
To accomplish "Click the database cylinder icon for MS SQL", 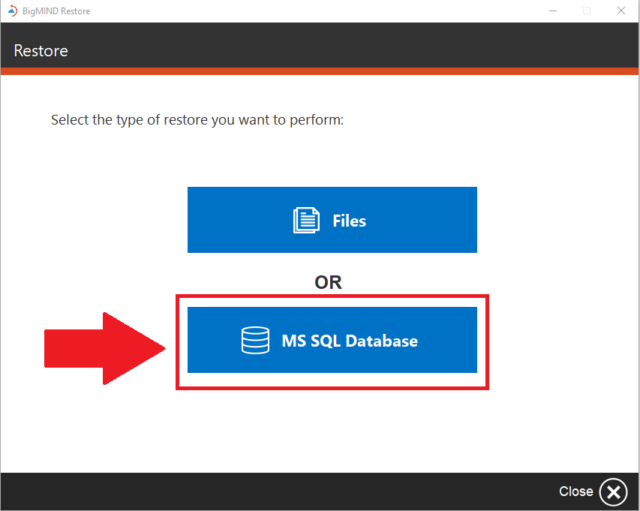I will tap(255, 340).
